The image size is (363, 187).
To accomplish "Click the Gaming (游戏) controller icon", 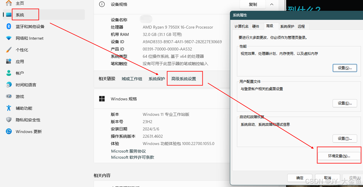I will coord(9,96).
